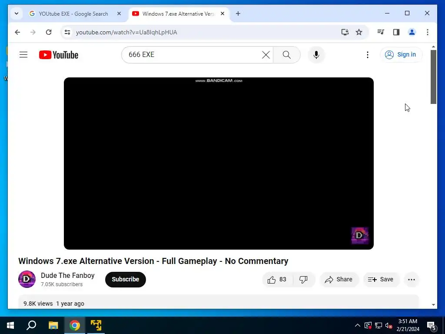The image size is (445, 334).
Task: Share this video
Action: point(339,280)
